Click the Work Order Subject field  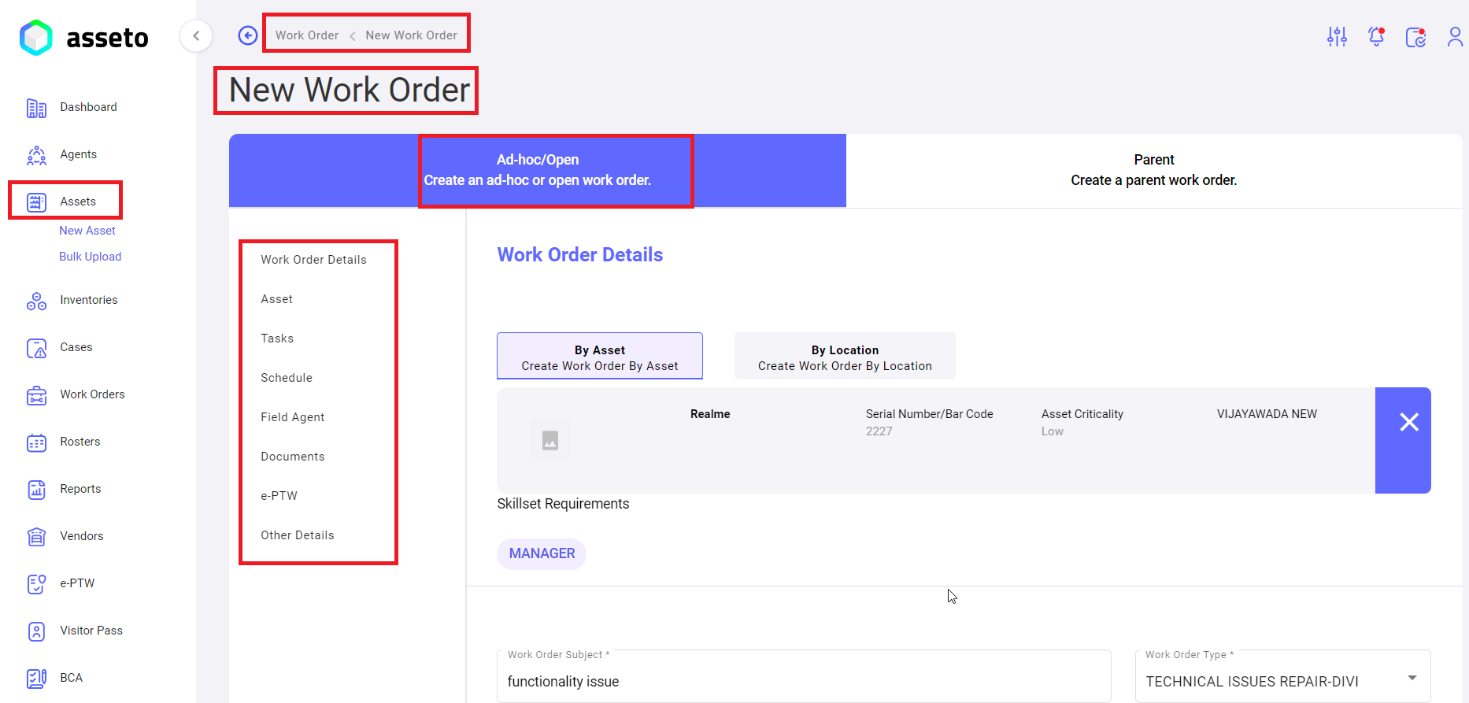click(803, 681)
